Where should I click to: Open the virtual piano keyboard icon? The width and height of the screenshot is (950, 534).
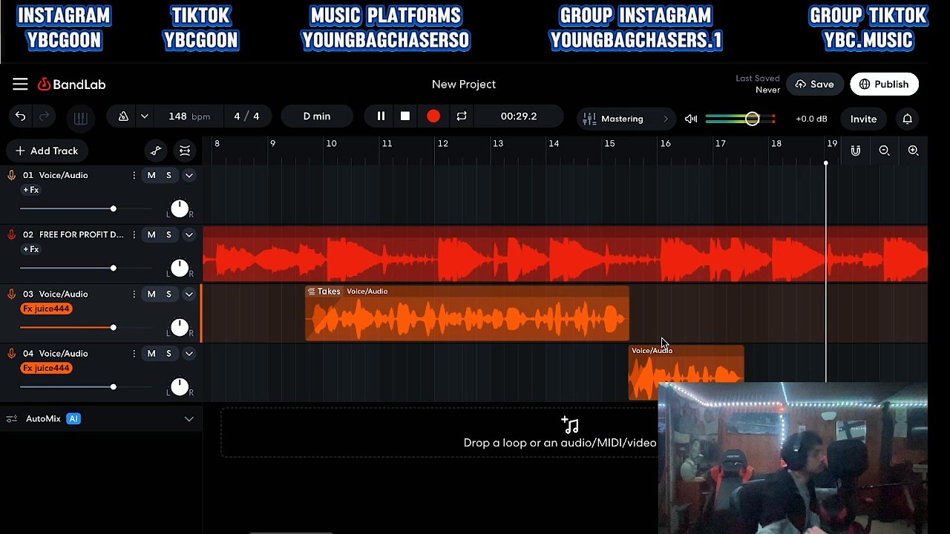[x=80, y=117]
